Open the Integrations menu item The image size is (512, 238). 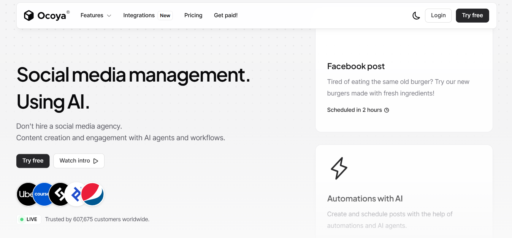(x=139, y=15)
